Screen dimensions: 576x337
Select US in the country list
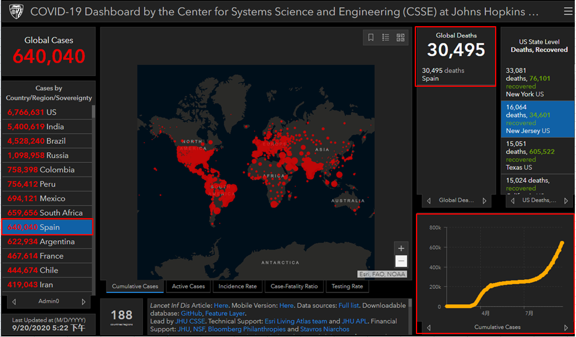click(47, 112)
